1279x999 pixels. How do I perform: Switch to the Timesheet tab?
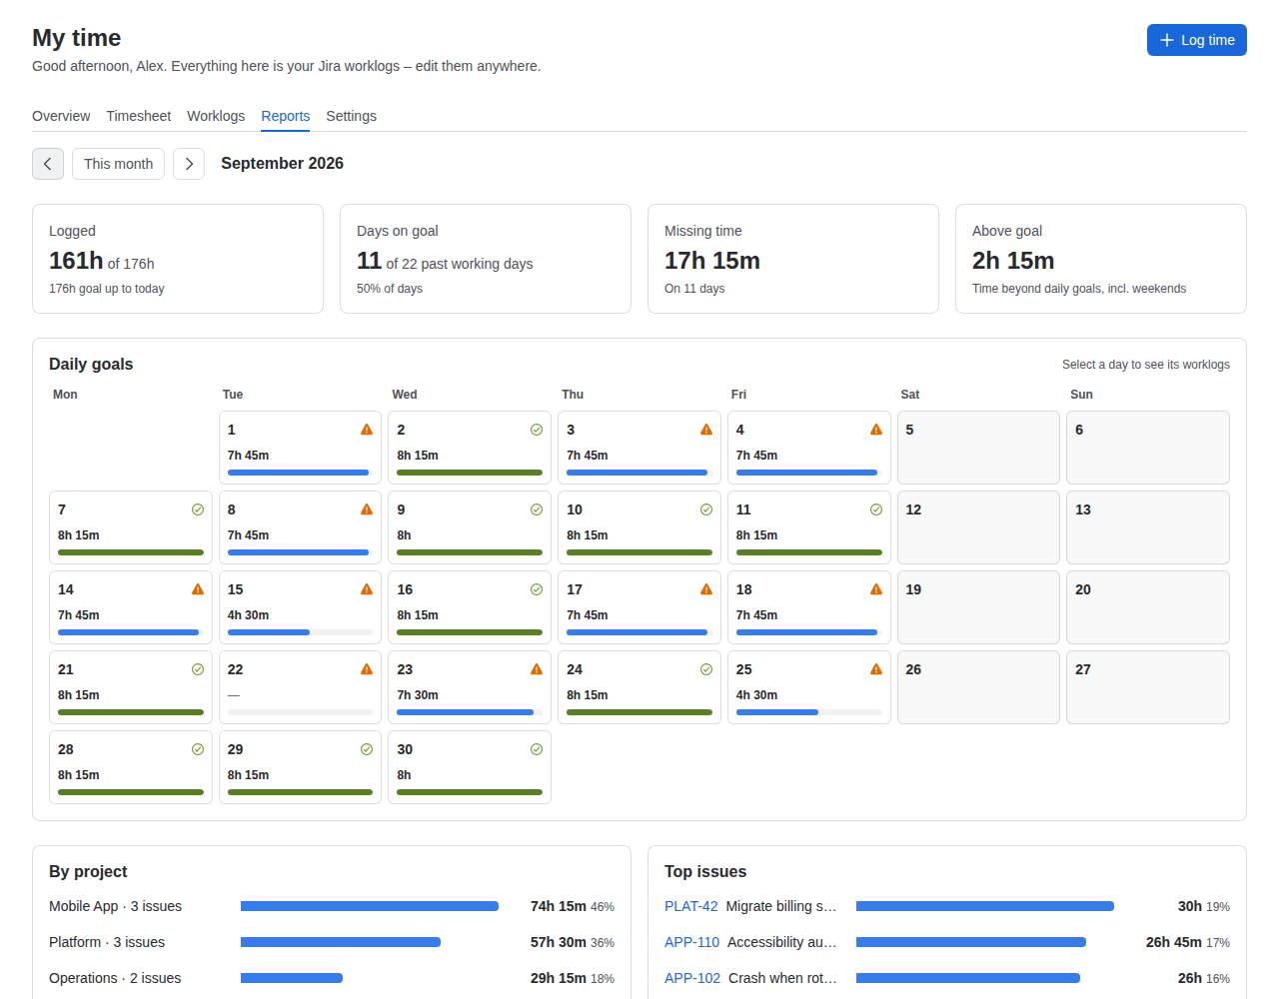coord(139,116)
